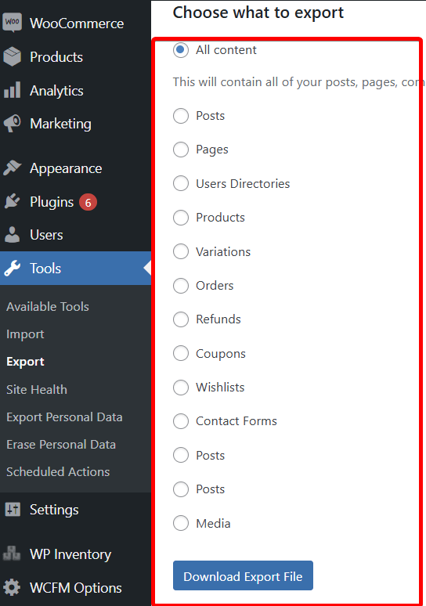Select the All content radio button
Viewport: 426px width, 606px height.
click(x=181, y=50)
